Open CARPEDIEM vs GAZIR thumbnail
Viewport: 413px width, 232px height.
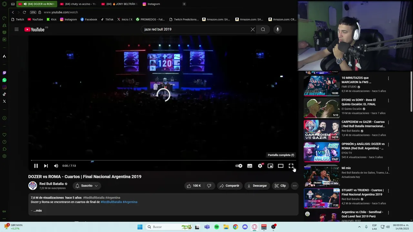[322, 130]
